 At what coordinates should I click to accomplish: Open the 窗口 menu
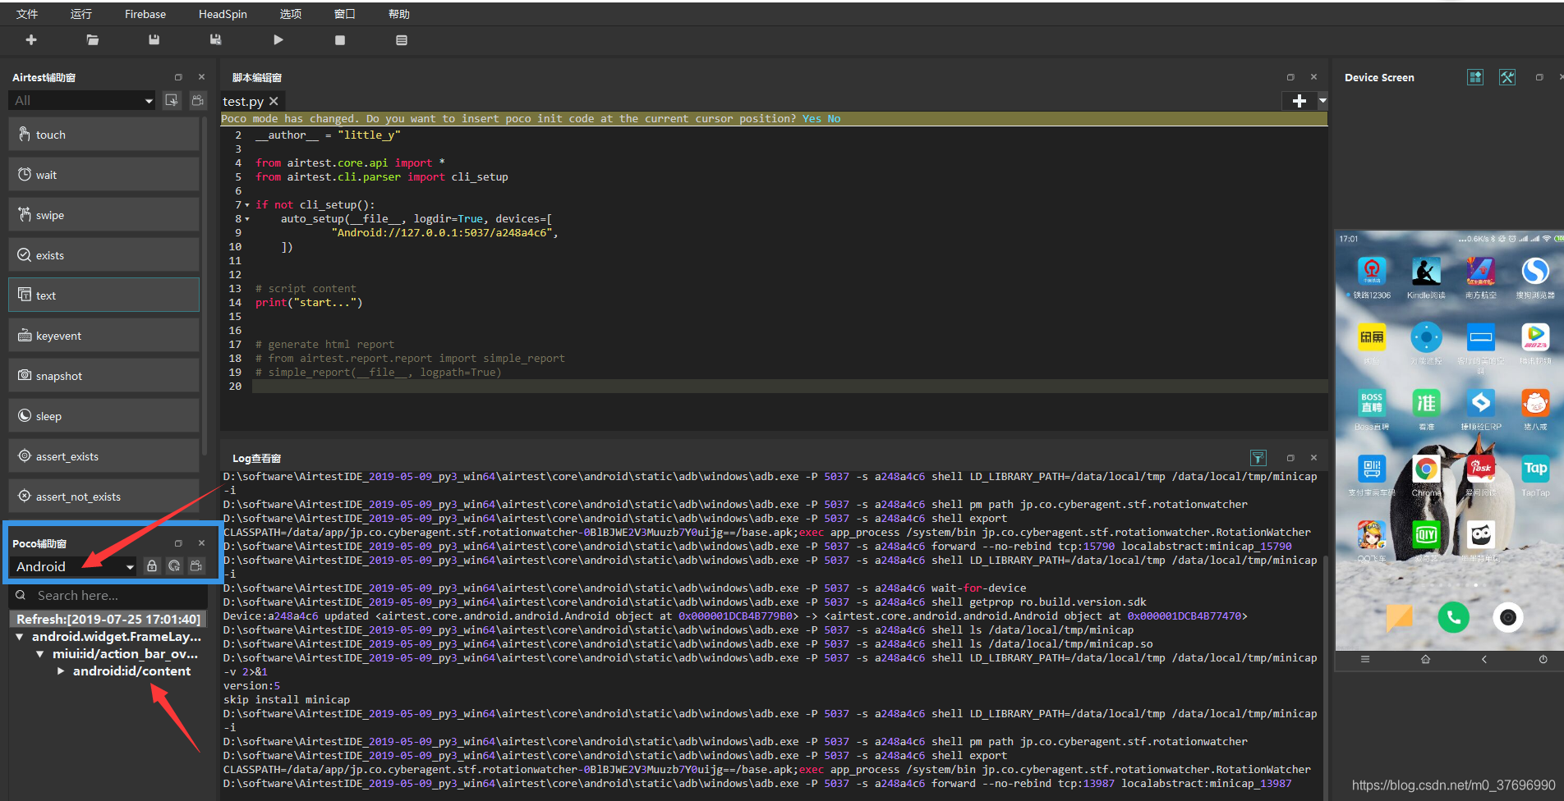(x=345, y=14)
